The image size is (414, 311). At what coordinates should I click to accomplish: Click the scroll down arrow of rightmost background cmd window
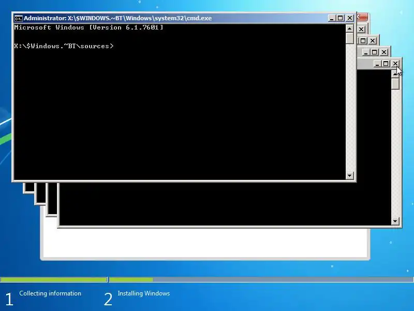pyautogui.click(x=395, y=221)
